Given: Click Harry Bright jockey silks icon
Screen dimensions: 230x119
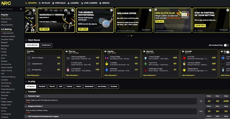Looking at the screenshot, I should 146,58.
